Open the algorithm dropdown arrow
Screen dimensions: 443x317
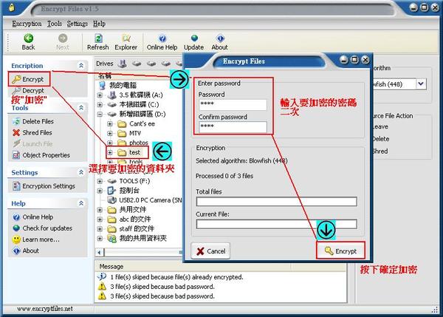point(421,84)
